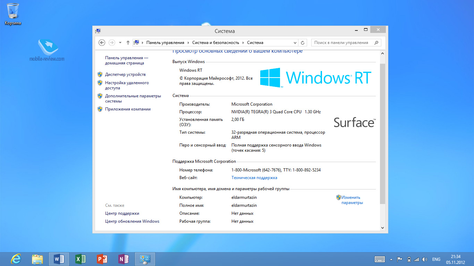Open Панель управления — домашняя страница link
474x266 pixels.
(x=127, y=61)
